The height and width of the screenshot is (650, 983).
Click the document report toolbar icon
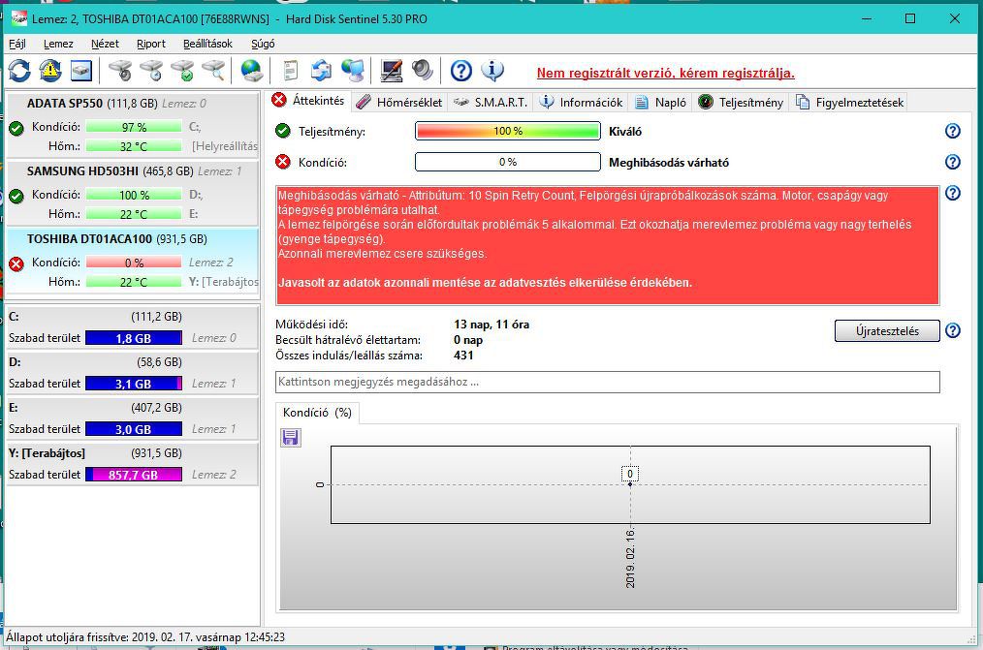(290, 70)
